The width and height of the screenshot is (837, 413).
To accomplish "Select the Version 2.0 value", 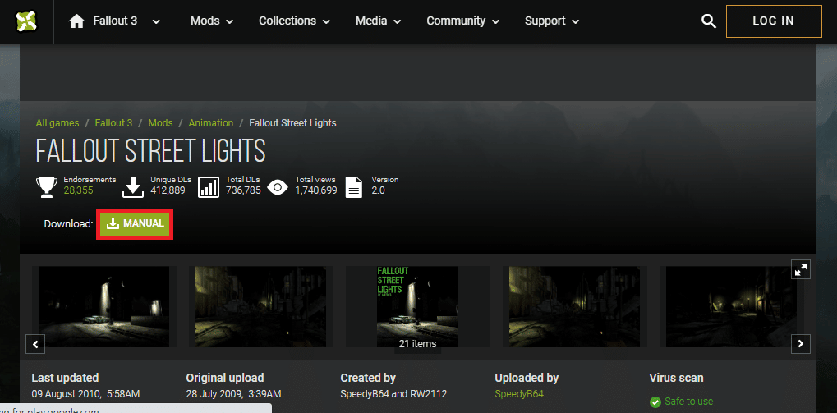I will point(378,190).
